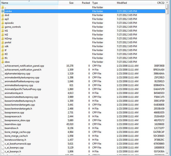Click the parent '..' folder icon
This screenshot has height=156, width=171.
pyautogui.click(x=3, y=7)
